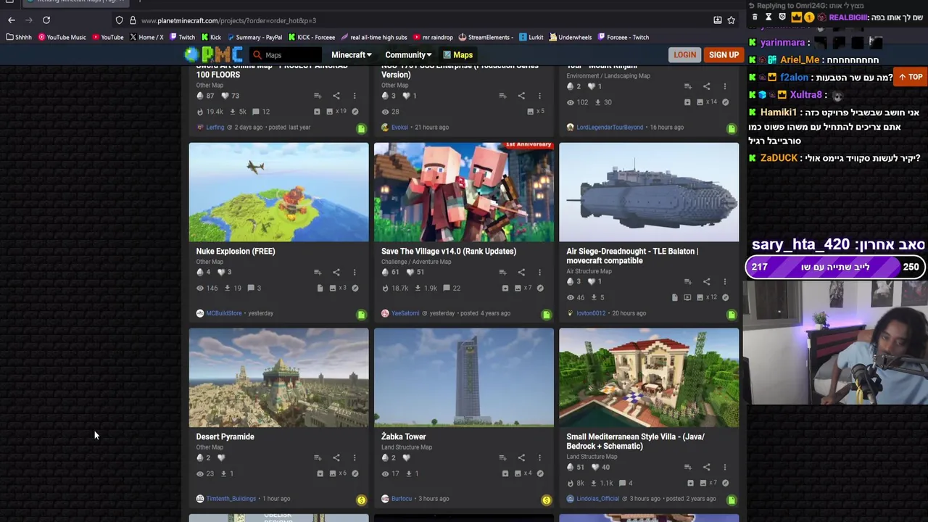Favorite Nuke Explosion with heart icon
Image resolution: width=928 pixels, height=522 pixels.
(x=222, y=272)
